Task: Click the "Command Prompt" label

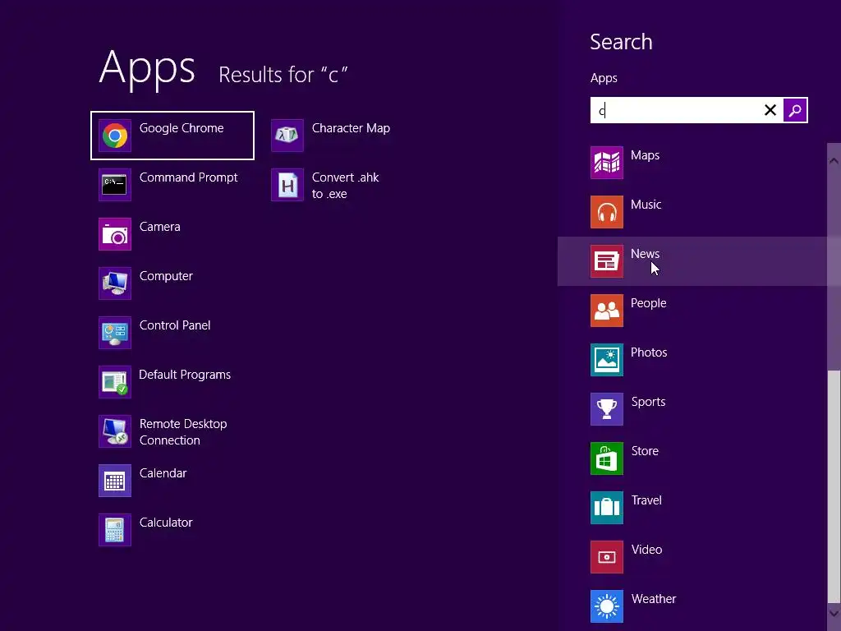Action: [x=188, y=178]
